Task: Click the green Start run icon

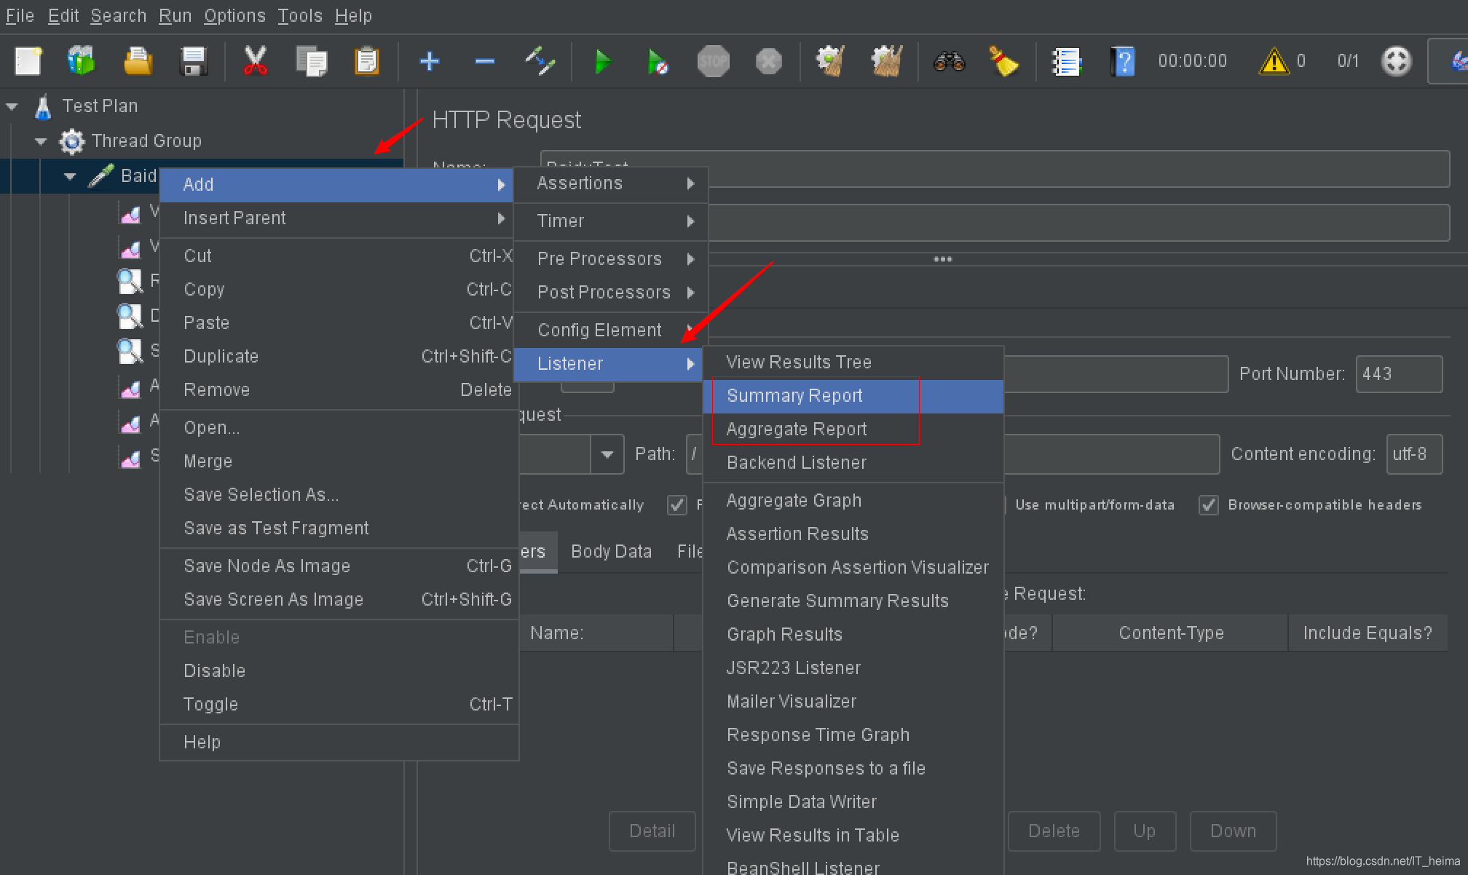Action: [x=602, y=62]
